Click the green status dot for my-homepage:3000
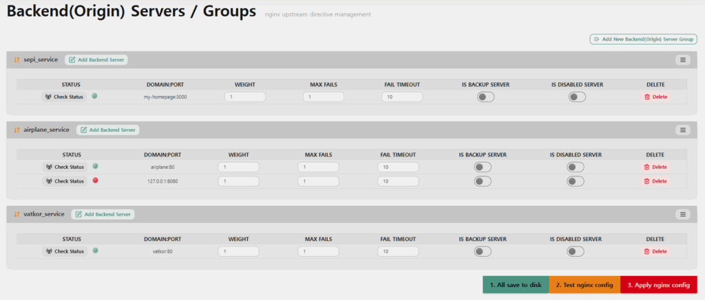Viewport: 705px width, 300px height. [x=94, y=96]
